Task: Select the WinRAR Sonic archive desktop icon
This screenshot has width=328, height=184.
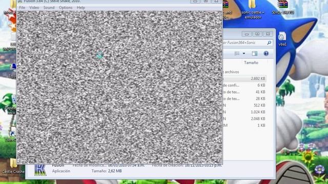Action: (x=283, y=8)
